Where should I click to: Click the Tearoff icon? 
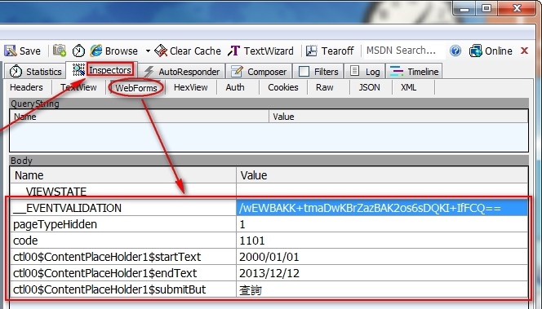click(x=312, y=51)
